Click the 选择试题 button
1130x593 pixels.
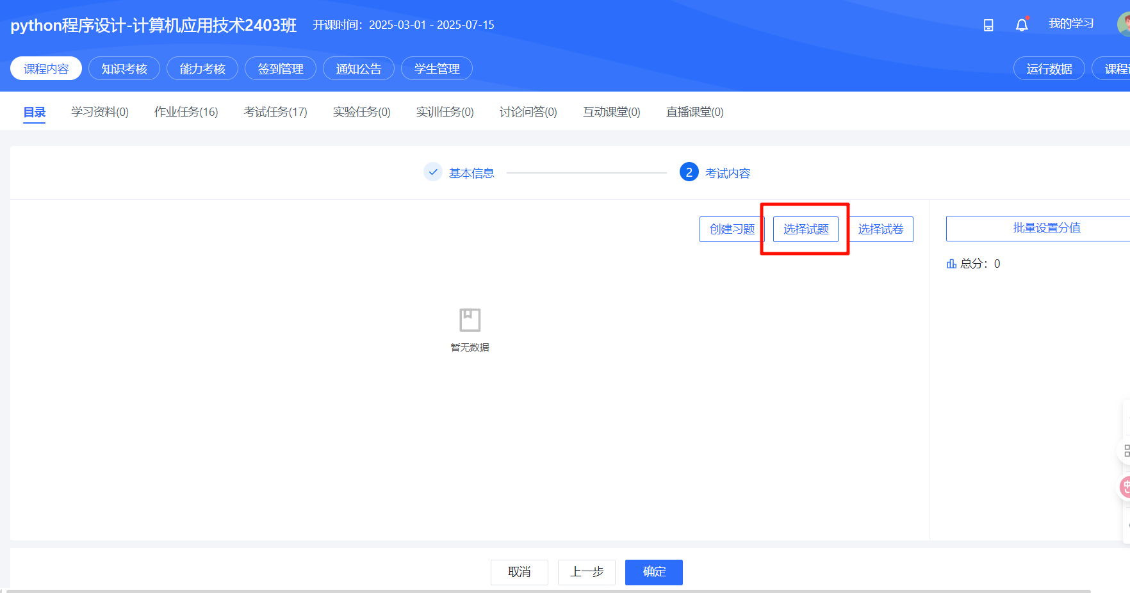(806, 229)
